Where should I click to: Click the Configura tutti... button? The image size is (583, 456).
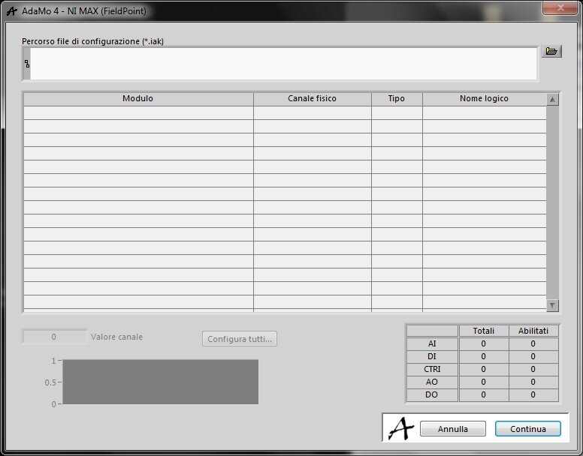point(240,339)
